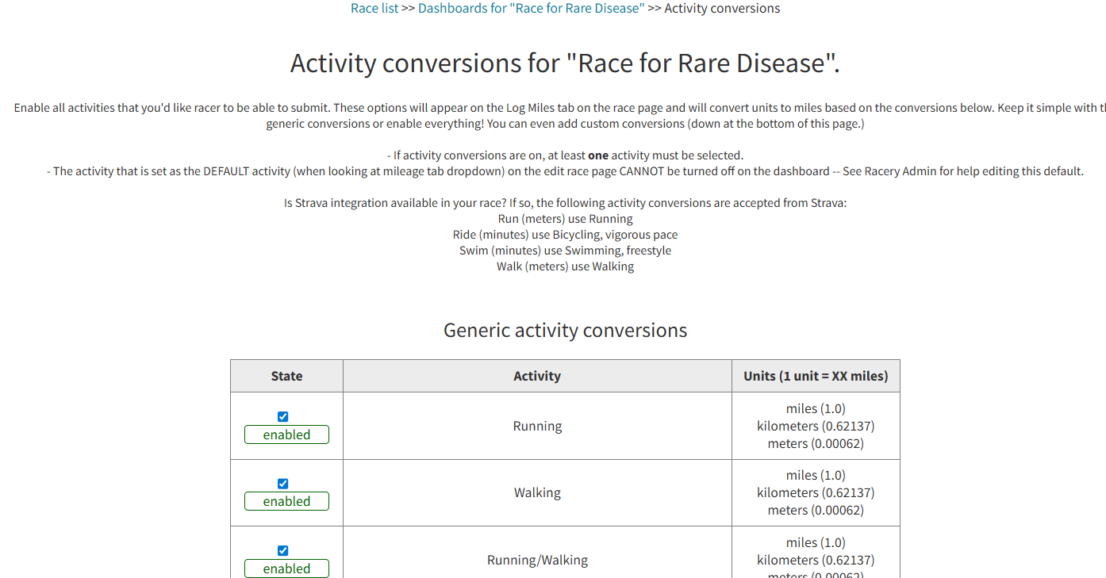Select the Walking row in the table
Viewport: 1106px width, 578px height.
(536, 492)
